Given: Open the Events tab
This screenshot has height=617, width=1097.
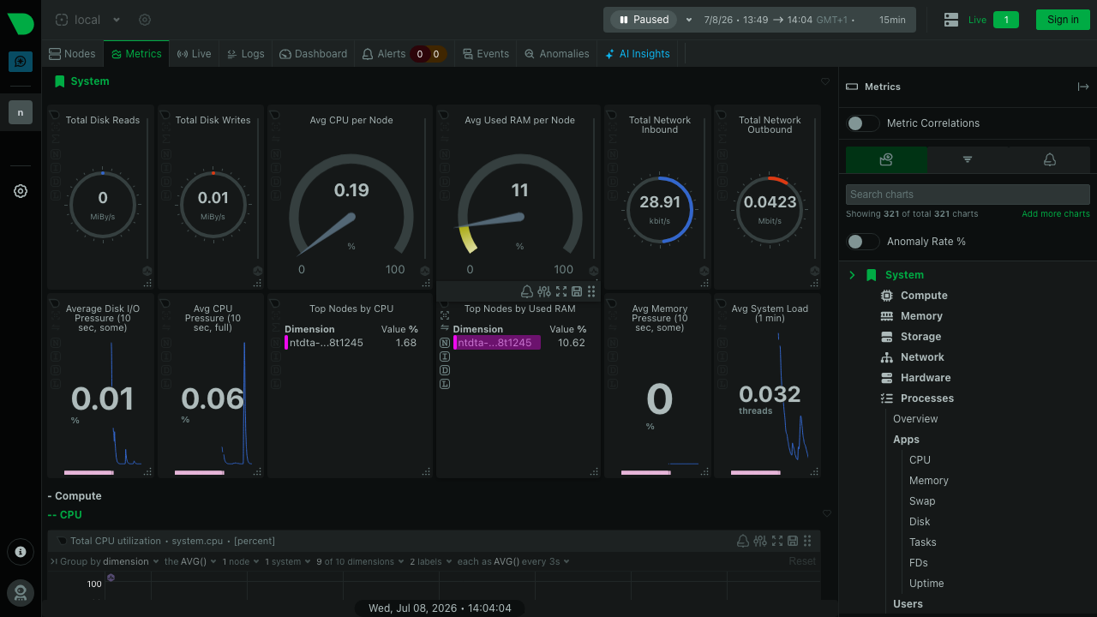Looking at the screenshot, I should [x=486, y=53].
